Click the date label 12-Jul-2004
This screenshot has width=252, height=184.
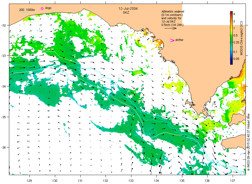pyautogui.click(x=128, y=9)
